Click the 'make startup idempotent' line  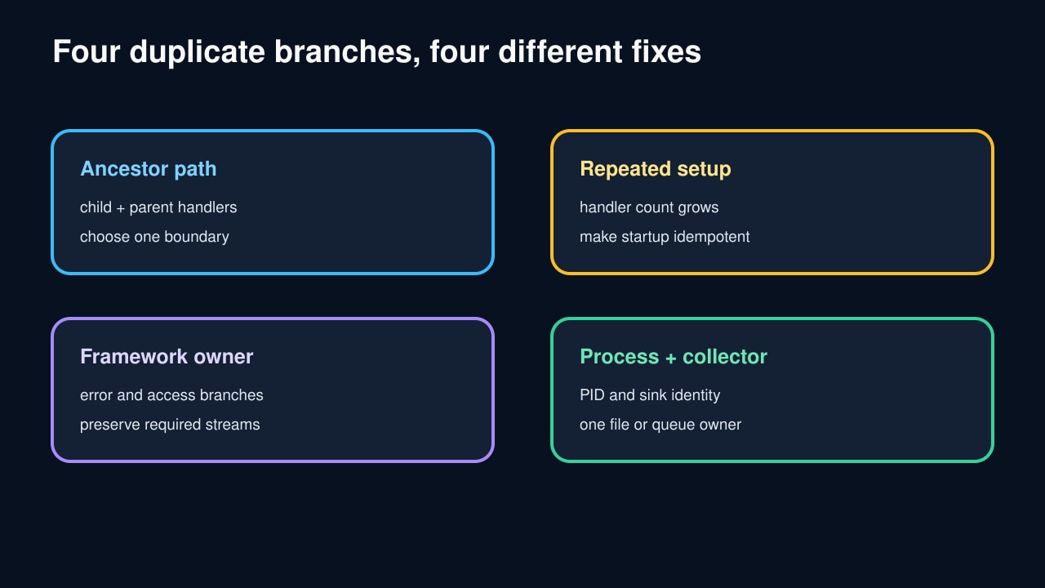pyautogui.click(x=665, y=237)
